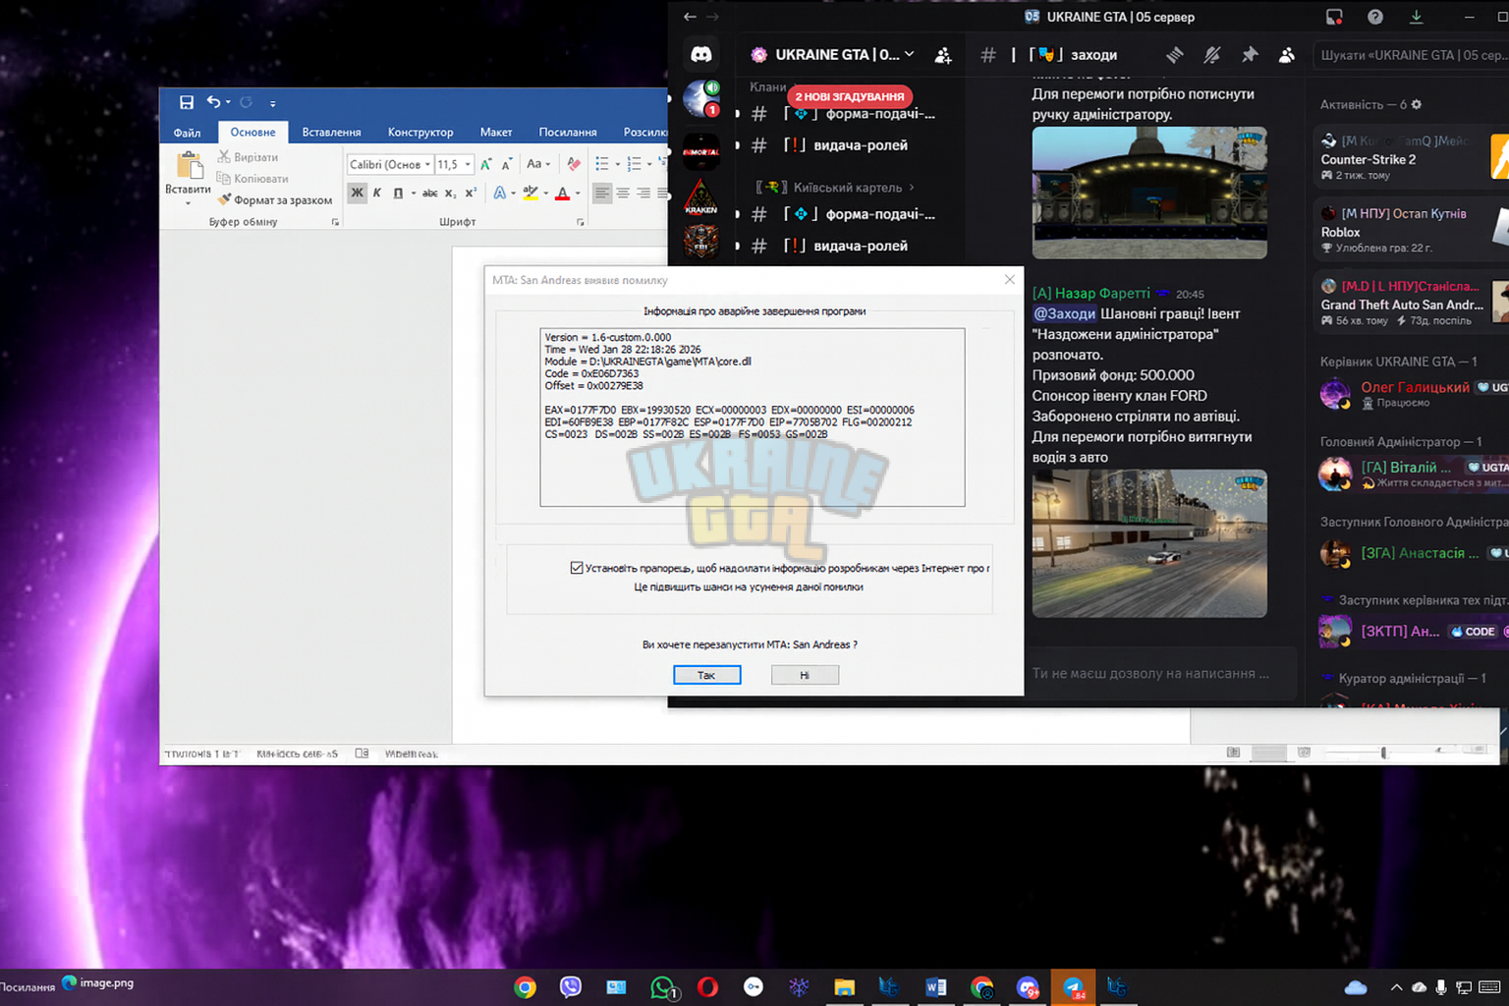1509x1006 pixels.
Task: Toggle numbered list in Word
Action: 634,164
